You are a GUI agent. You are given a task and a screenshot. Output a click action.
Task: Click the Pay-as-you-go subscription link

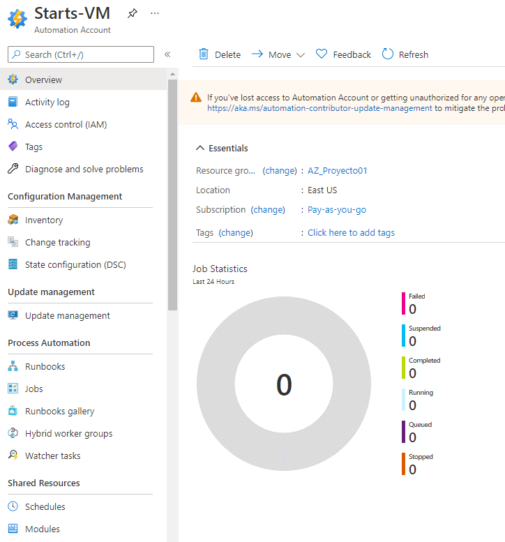337,209
